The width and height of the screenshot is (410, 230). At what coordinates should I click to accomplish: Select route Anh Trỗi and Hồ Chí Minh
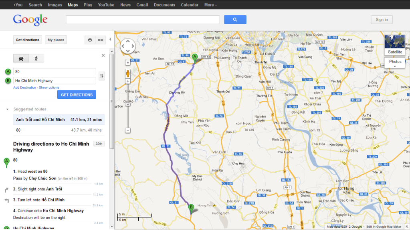coord(59,120)
